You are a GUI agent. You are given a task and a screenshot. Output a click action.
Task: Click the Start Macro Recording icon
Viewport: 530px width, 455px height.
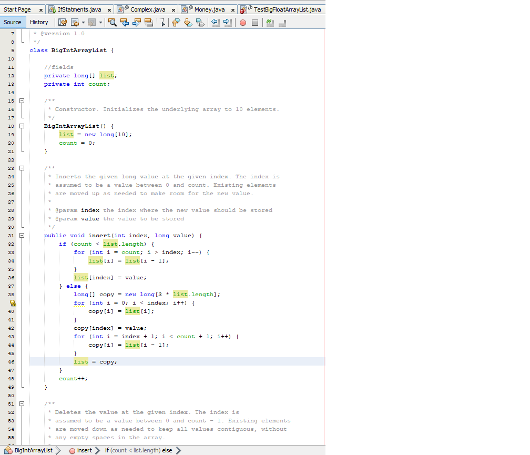[242, 22]
